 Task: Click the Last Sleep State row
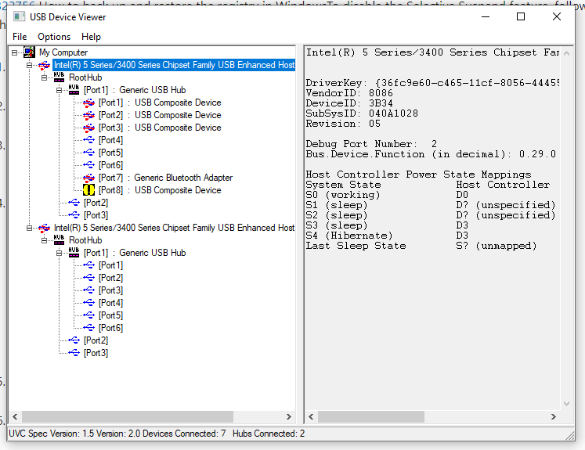click(421, 246)
